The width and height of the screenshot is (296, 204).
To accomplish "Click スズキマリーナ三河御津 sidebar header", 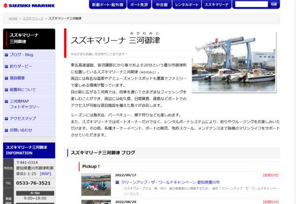I will coord(29,38).
